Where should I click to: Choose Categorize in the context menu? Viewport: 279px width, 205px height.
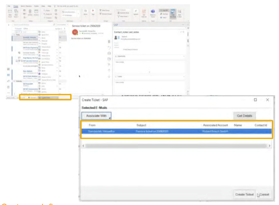(x=48, y=50)
